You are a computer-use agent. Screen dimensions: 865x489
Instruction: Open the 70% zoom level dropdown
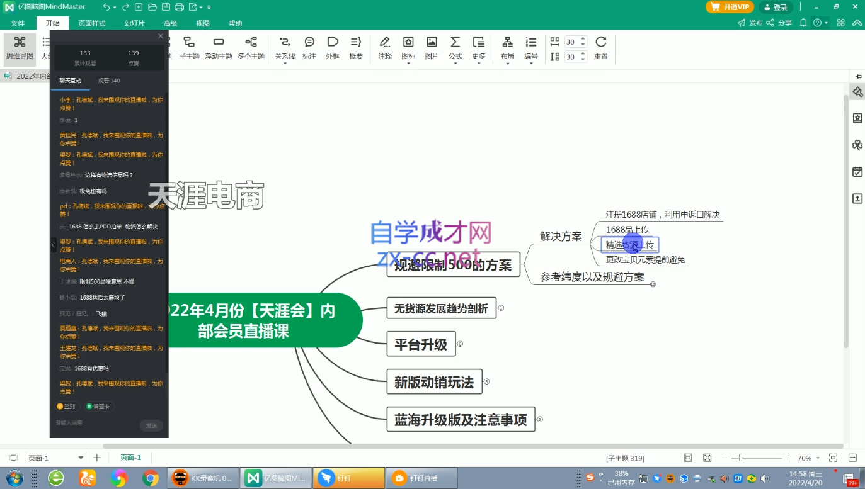818,458
